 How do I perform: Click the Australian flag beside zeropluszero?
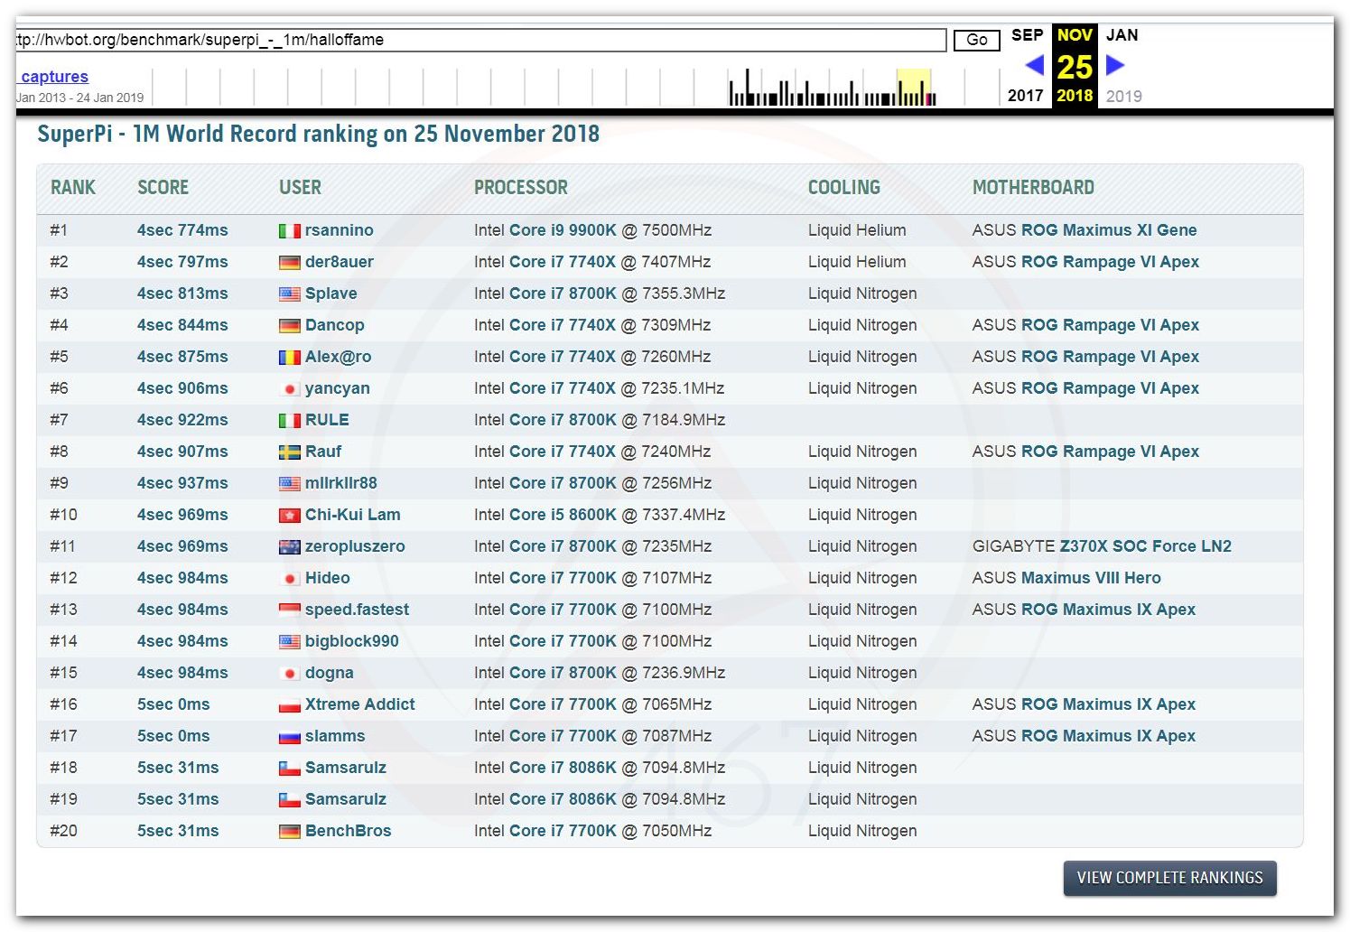click(289, 547)
